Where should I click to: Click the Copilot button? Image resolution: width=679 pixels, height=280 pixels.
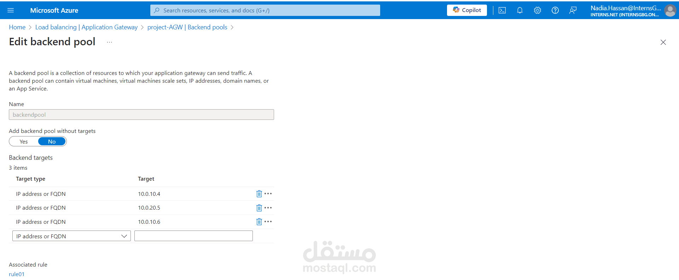[x=467, y=10]
